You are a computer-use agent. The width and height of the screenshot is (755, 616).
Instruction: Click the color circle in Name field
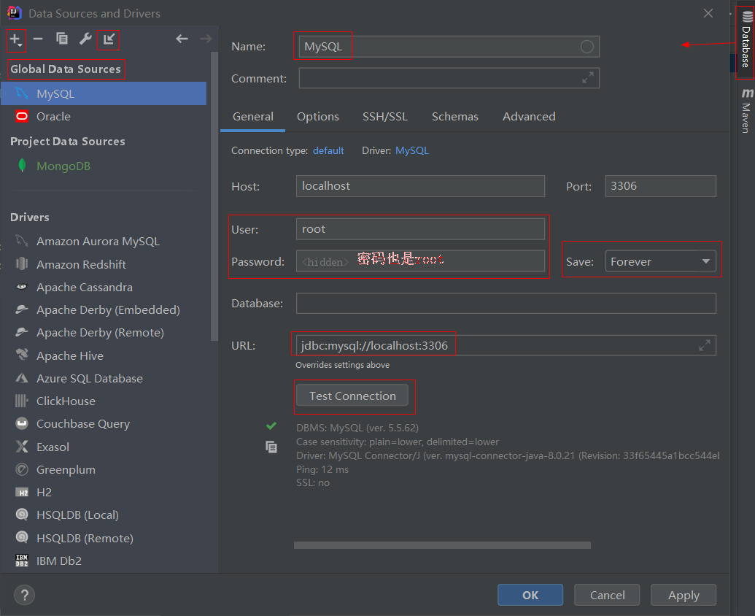[x=587, y=47]
